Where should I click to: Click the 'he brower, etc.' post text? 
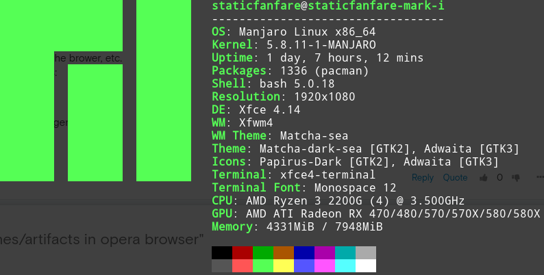click(x=88, y=58)
